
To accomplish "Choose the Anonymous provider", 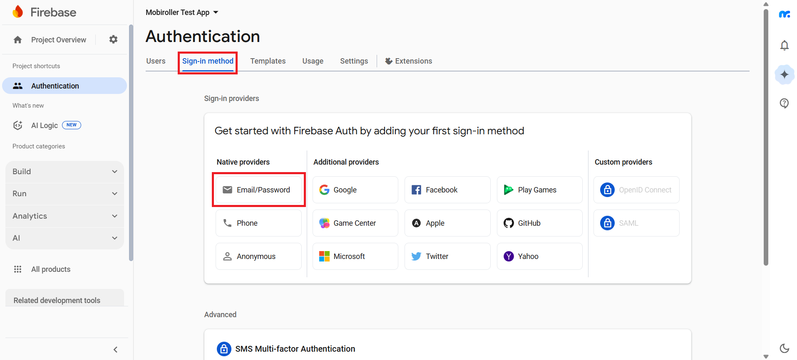I will (x=258, y=256).
